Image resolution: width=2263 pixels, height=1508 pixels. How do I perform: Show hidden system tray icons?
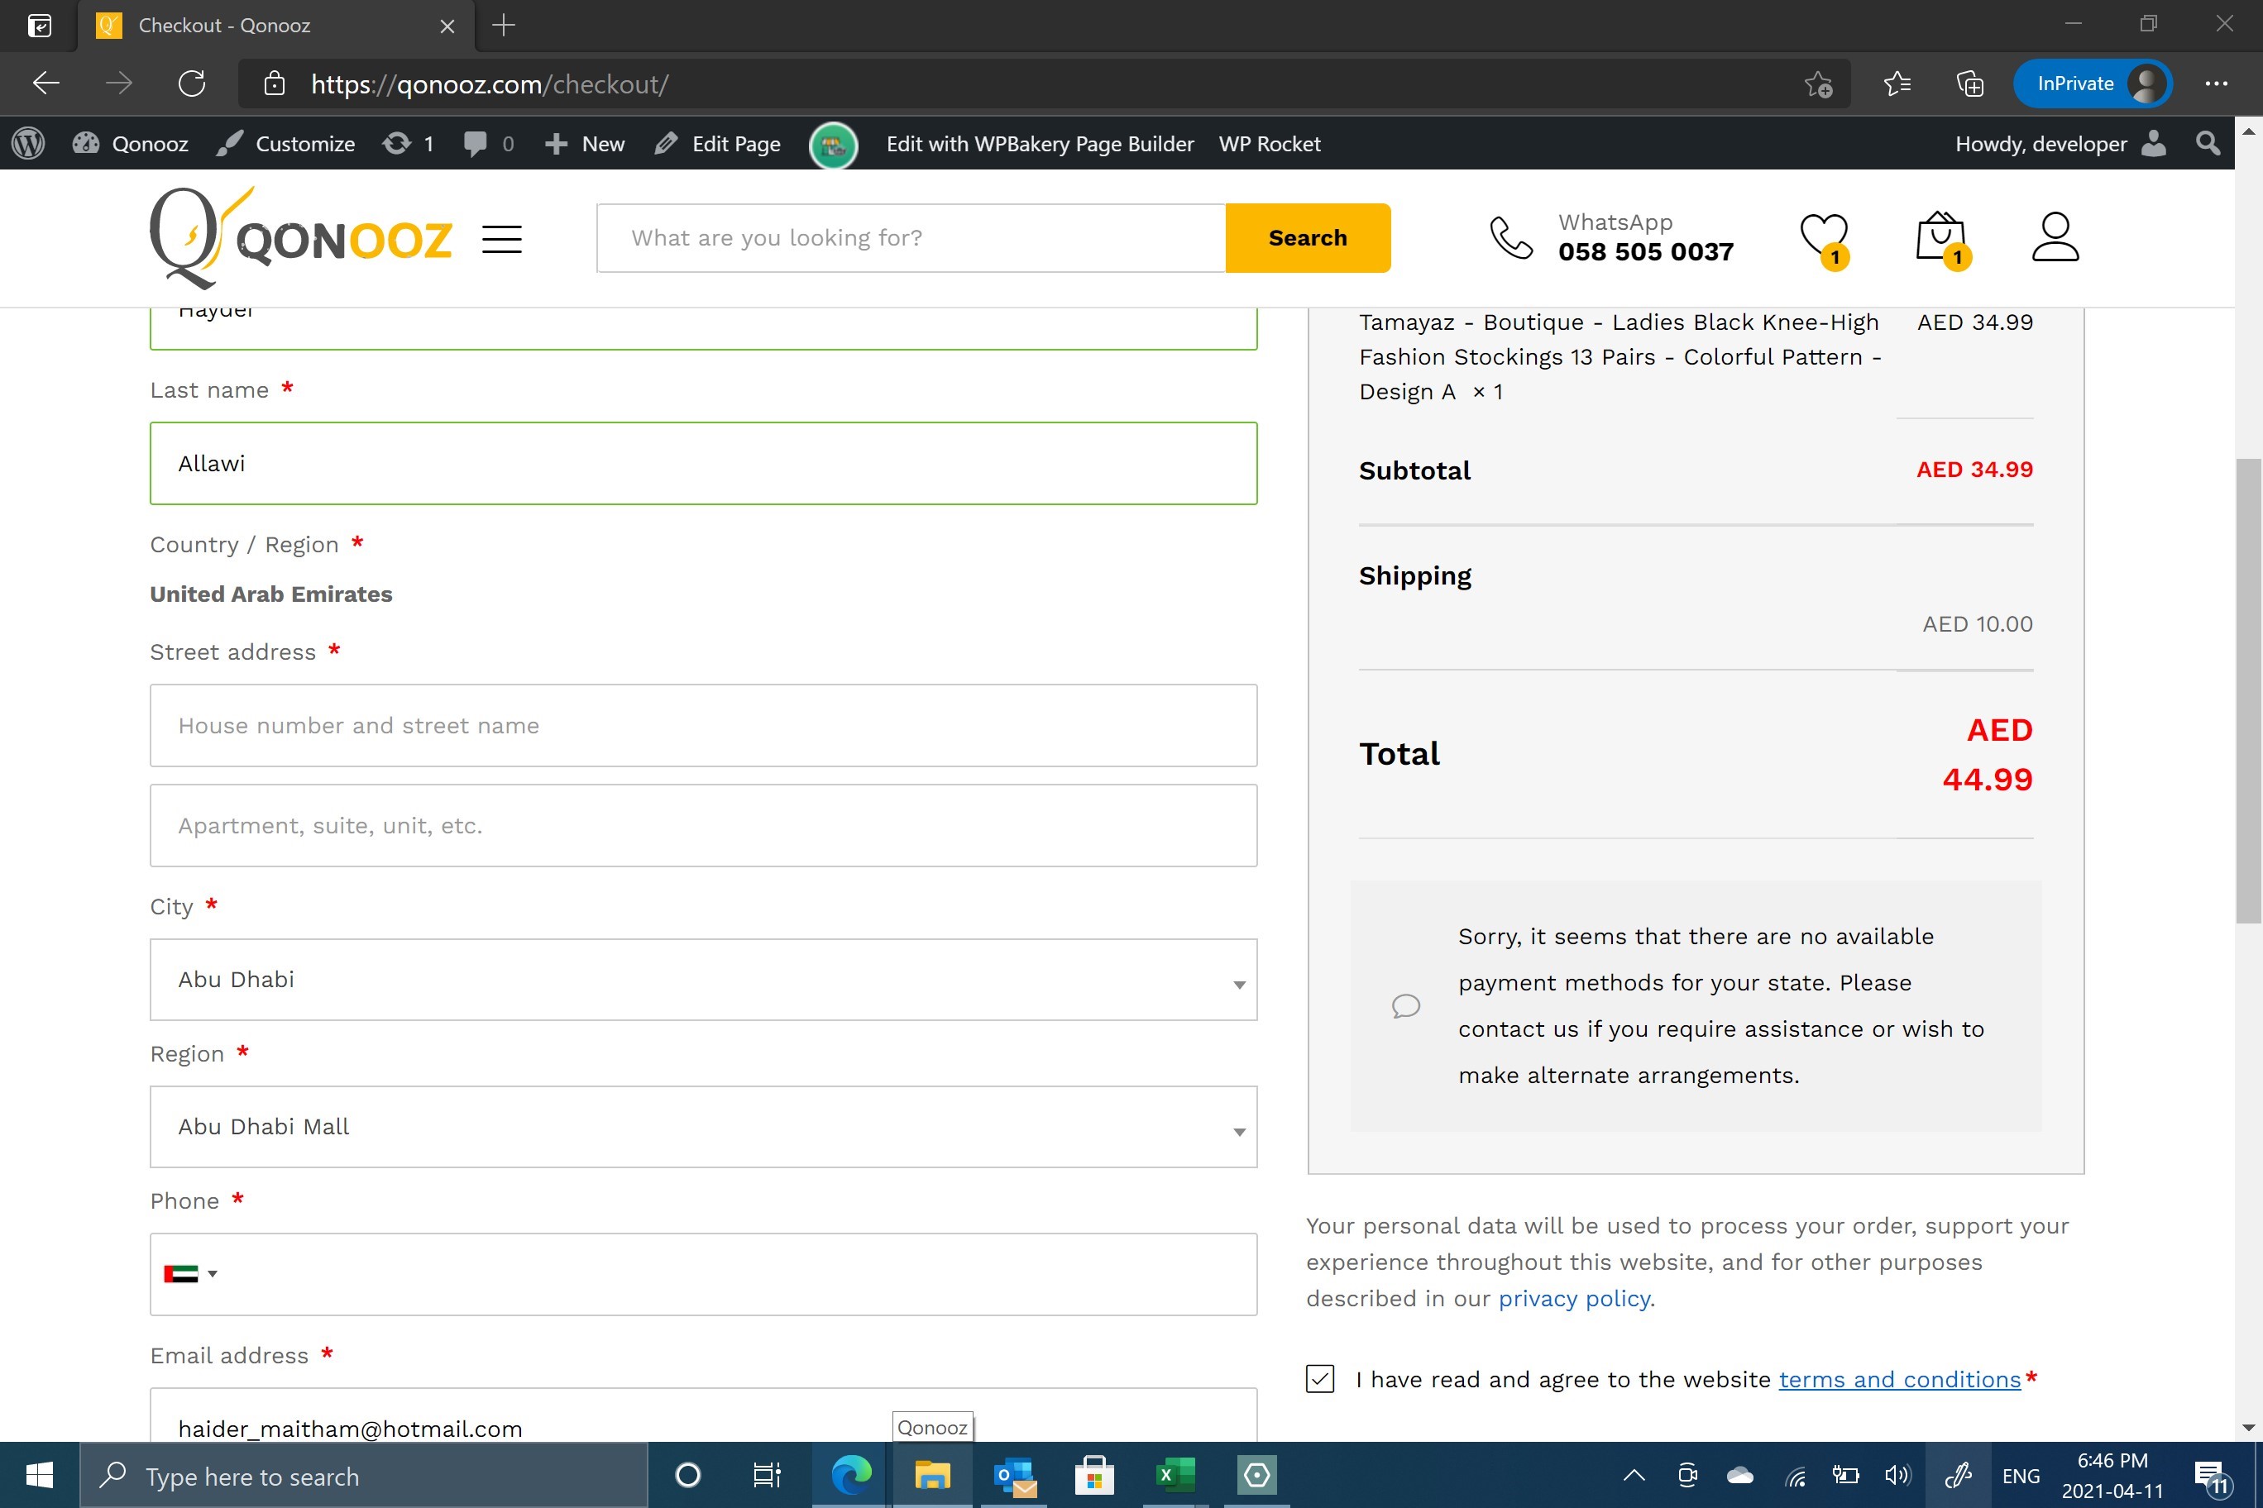pos(1634,1475)
